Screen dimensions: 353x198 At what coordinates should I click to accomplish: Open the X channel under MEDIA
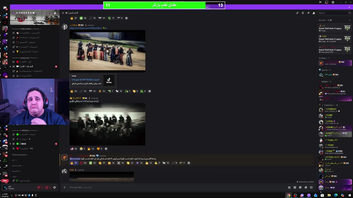point(34,139)
